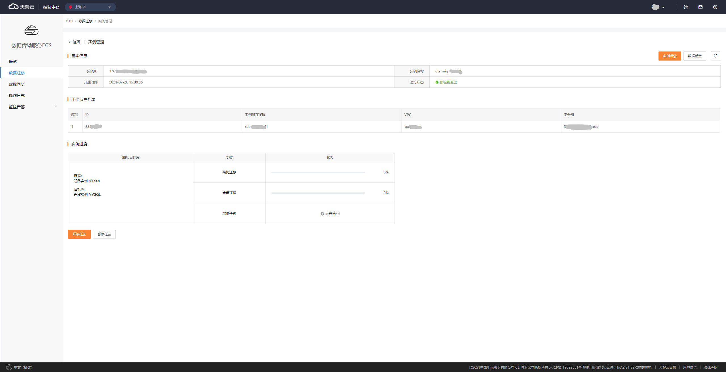Click the 数据稽查 button
726x372 pixels.
click(695, 56)
